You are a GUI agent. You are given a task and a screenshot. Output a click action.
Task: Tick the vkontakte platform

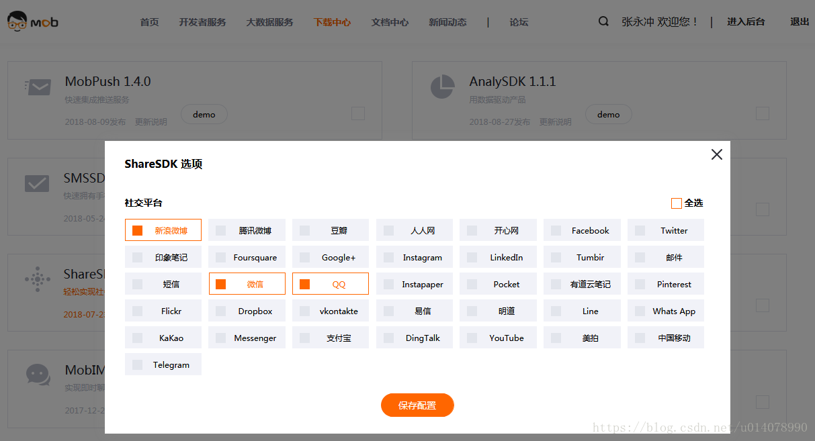[x=331, y=311]
